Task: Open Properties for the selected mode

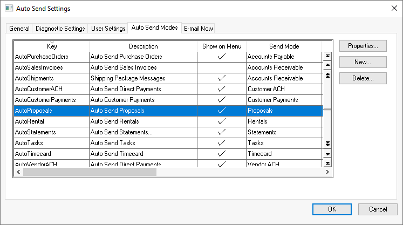Action: [x=363, y=46]
